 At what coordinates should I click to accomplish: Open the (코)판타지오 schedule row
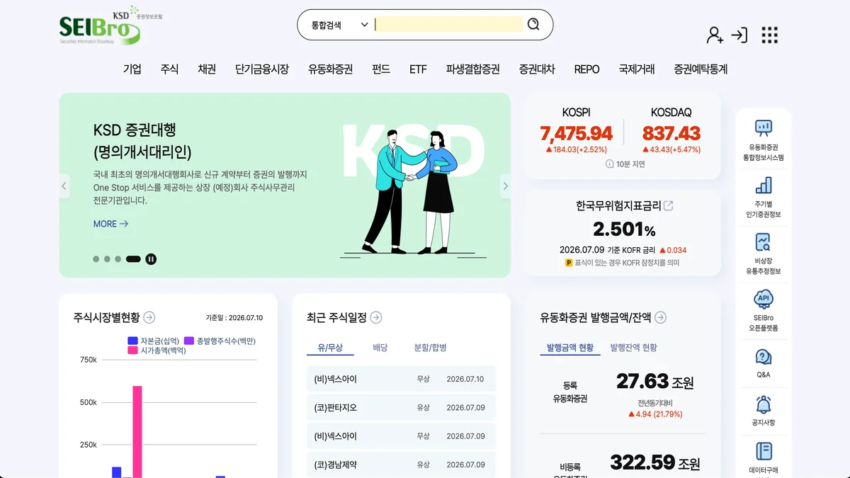[x=401, y=408]
